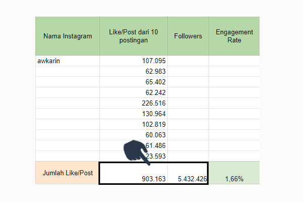
Task: Select the cell with value 130.964
Action: 133,114
